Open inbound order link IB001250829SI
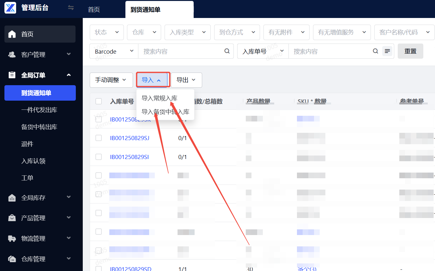Viewport: 435px width, 271px height. point(129,157)
